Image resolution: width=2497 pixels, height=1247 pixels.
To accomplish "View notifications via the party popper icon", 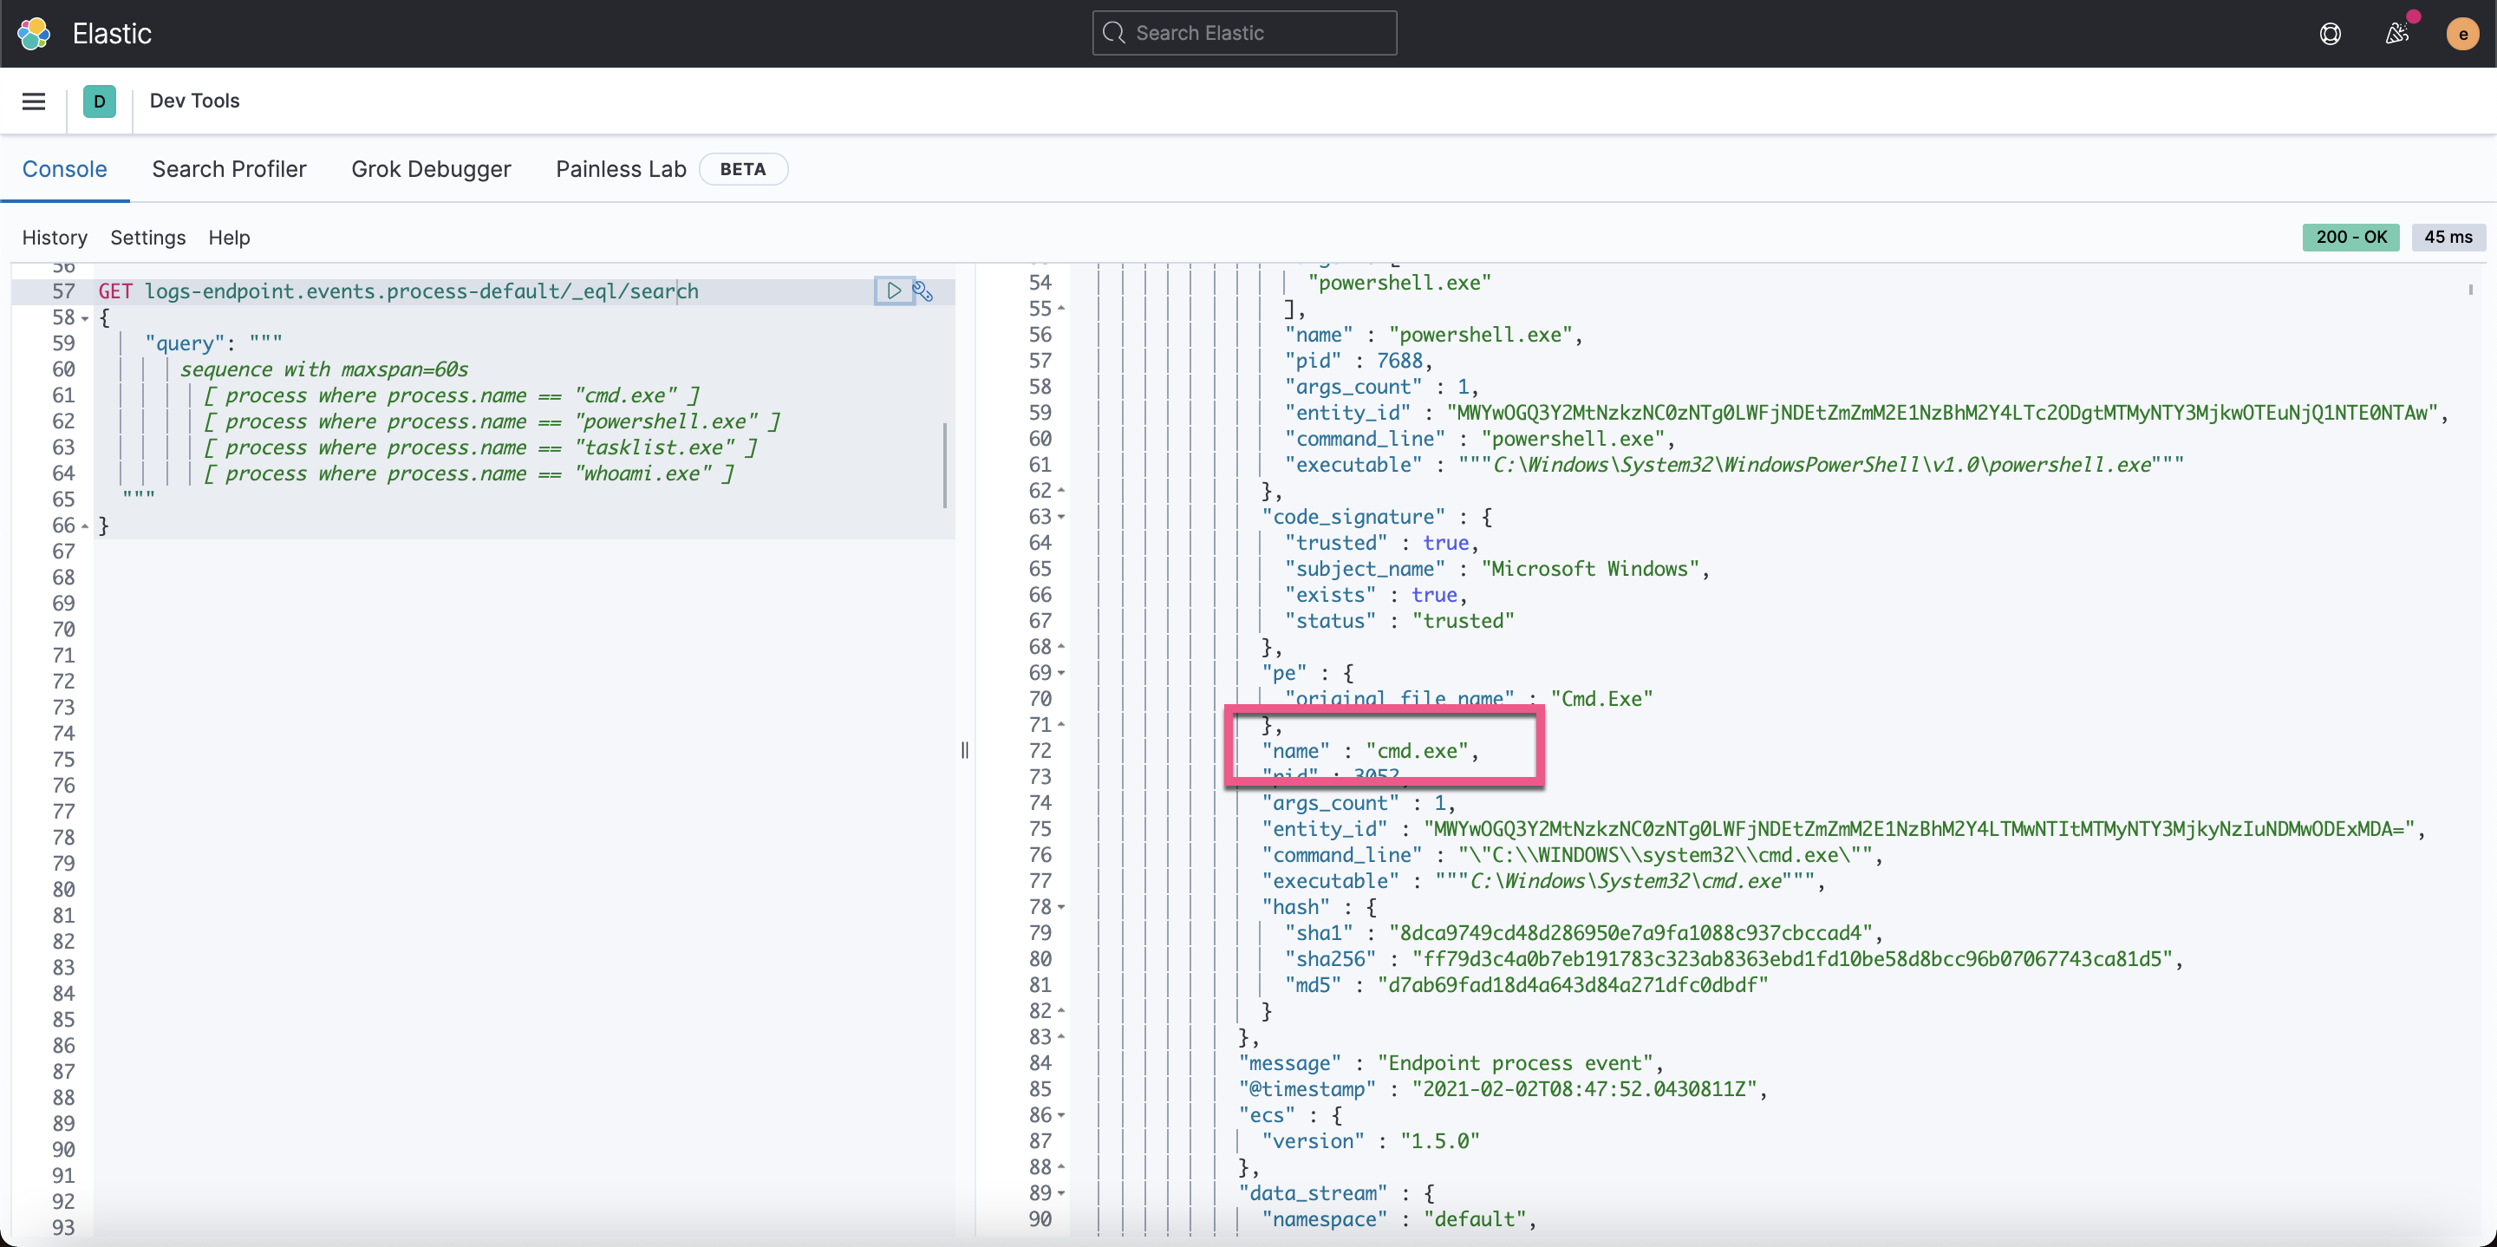I will coord(2397,33).
